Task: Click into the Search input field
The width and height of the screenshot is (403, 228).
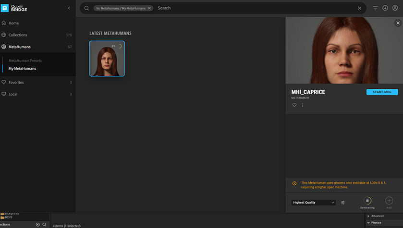Action: tap(255, 8)
